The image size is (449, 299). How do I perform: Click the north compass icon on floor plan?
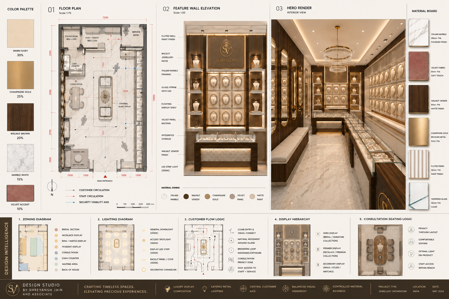[52, 186]
